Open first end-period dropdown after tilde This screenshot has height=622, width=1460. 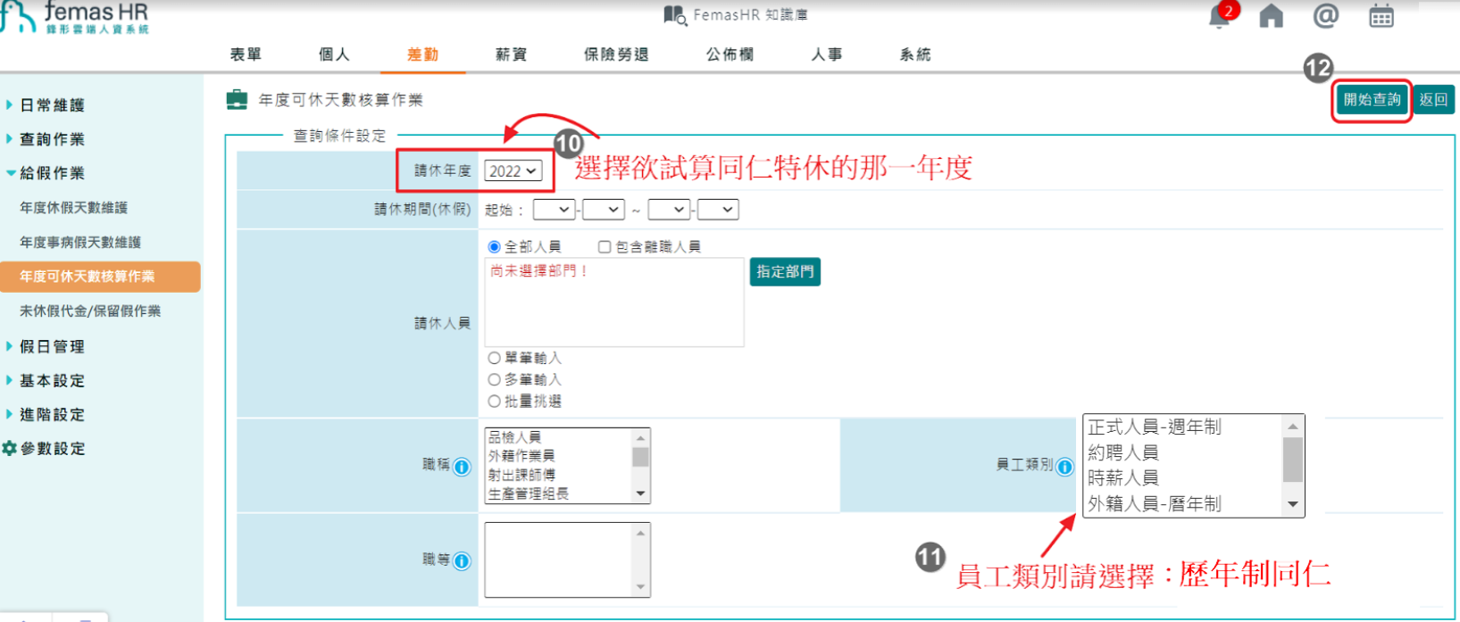669,210
